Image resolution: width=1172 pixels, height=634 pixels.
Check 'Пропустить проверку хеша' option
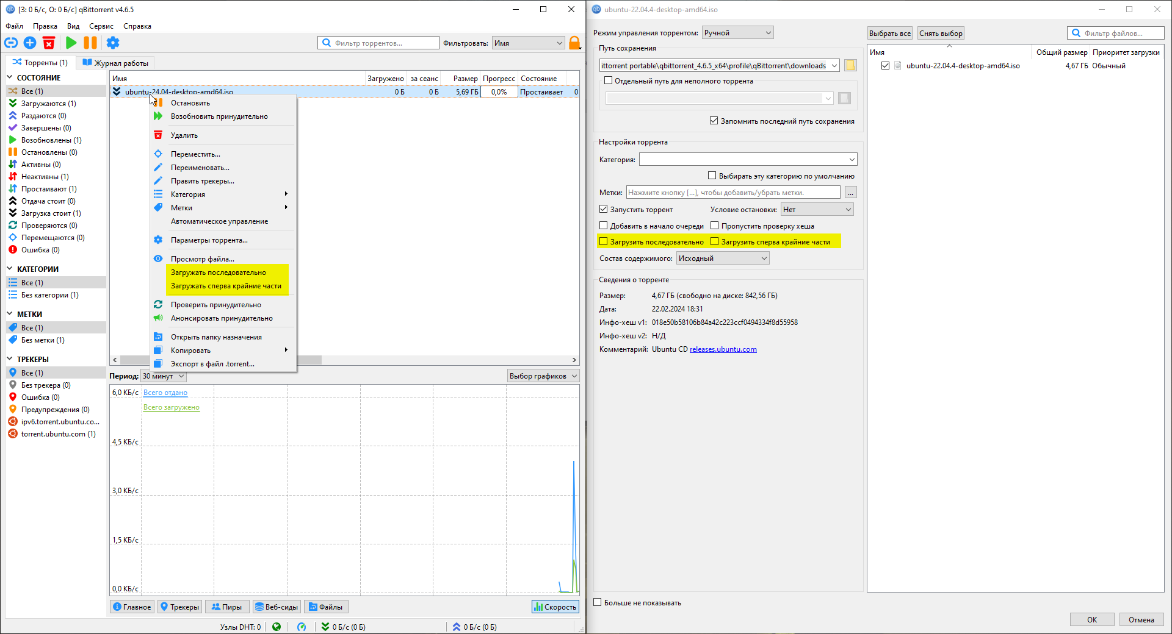[715, 226]
